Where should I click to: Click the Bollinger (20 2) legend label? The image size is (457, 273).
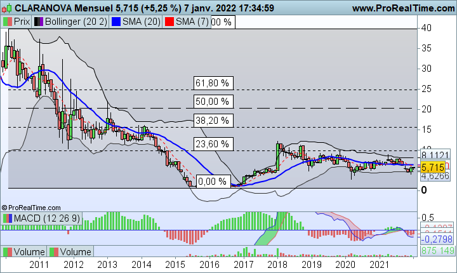coord(76,22)
